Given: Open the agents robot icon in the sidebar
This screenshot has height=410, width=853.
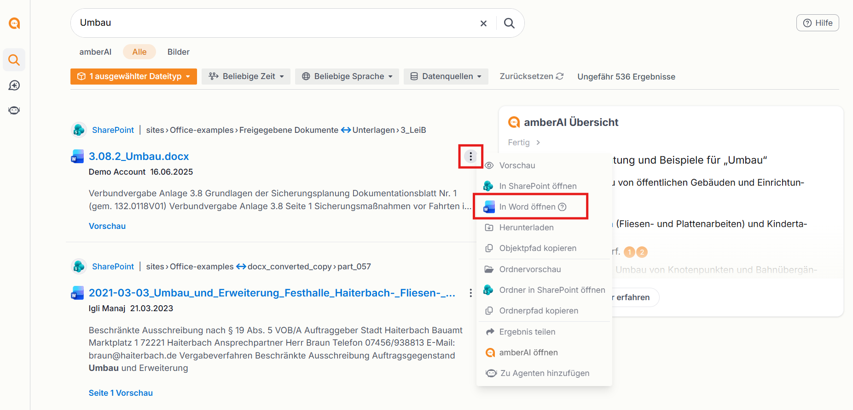Looking at the screenshot, I should click(x=14, y=110).
